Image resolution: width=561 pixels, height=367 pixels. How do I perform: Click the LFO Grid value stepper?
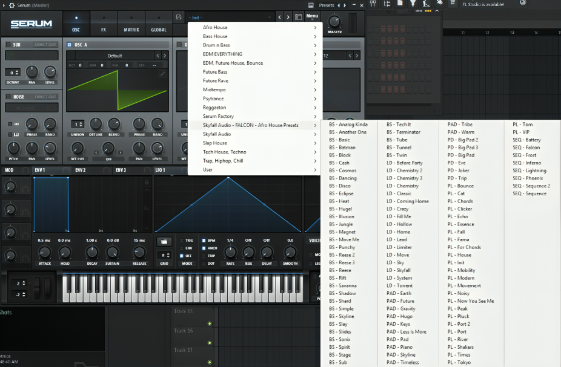pos(164,255)
